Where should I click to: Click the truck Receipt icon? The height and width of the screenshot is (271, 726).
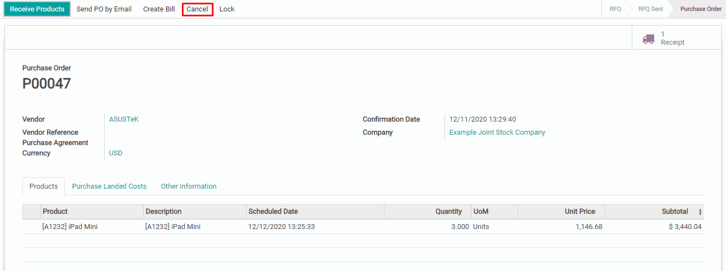pos(648,39)
